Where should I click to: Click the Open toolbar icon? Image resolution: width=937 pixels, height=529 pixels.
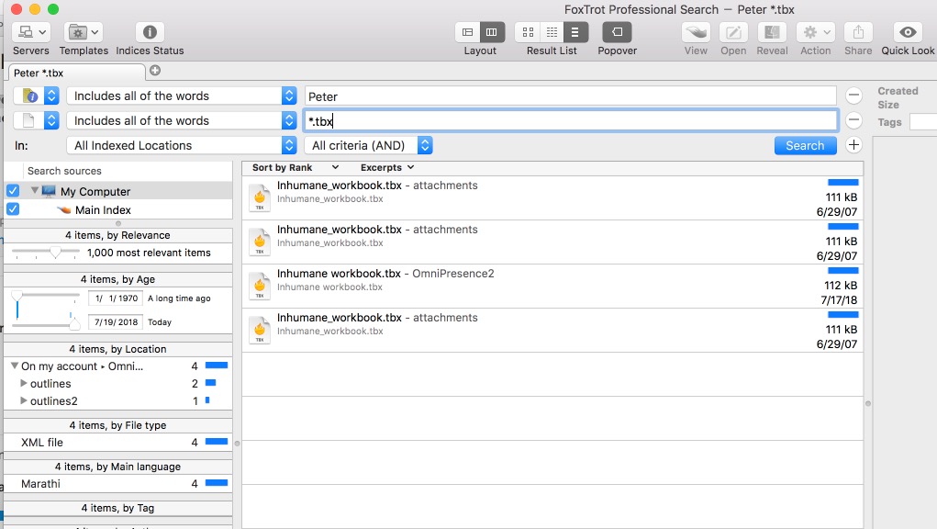pos(734,32)
